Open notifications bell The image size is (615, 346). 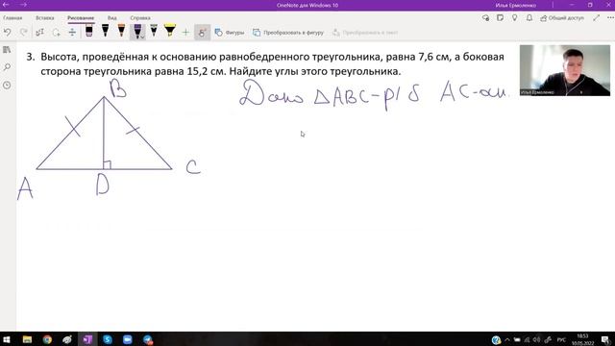tap(529, 18)
